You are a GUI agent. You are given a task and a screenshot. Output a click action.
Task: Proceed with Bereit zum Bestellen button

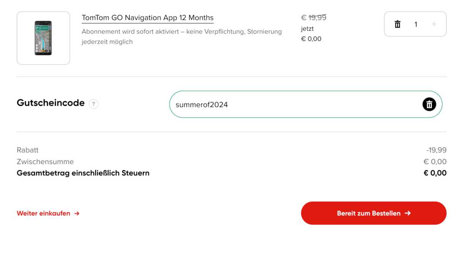click(374, 213)
